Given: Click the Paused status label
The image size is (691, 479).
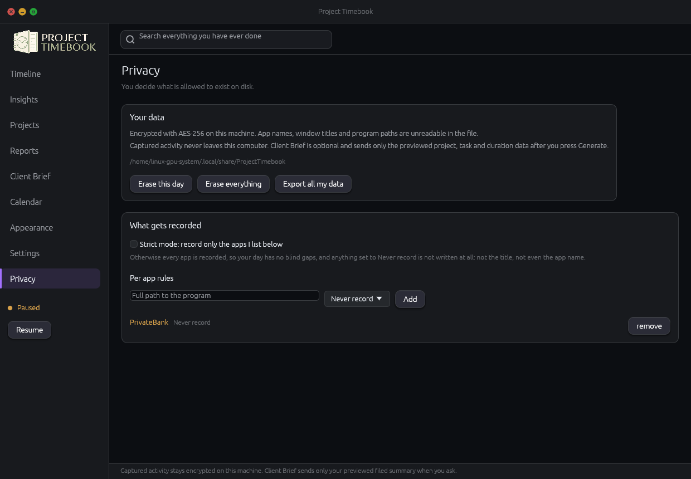Looking at the screenshot, I should point(28,307).
